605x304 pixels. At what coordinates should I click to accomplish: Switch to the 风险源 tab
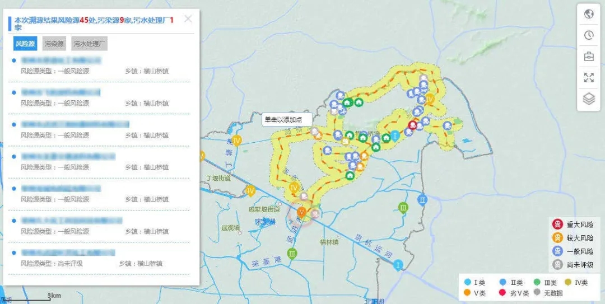[x=25, y=44]
